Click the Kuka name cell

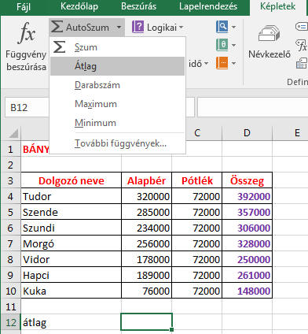(x=71, y=291)
